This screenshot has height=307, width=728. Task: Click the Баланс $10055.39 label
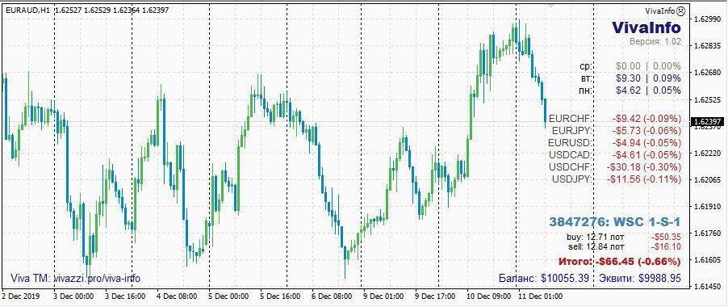(544, 278)
